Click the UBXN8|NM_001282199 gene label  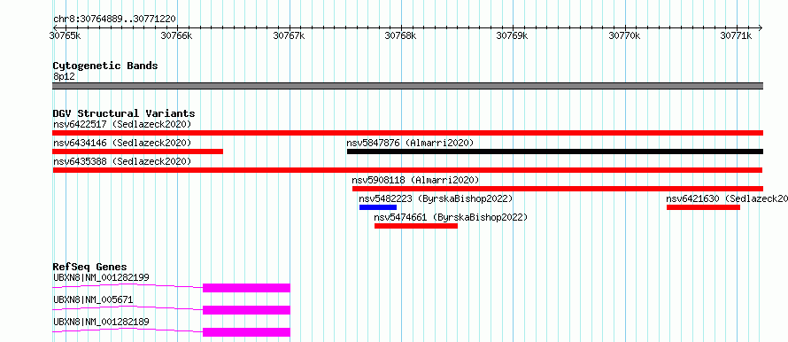click(101, 277)
